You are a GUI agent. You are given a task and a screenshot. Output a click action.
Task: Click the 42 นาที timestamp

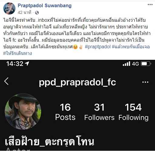tap(25, 12)
